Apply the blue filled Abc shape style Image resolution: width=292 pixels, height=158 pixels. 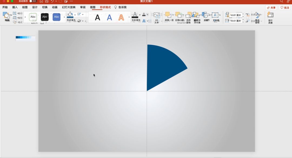(x=57, y=17)
